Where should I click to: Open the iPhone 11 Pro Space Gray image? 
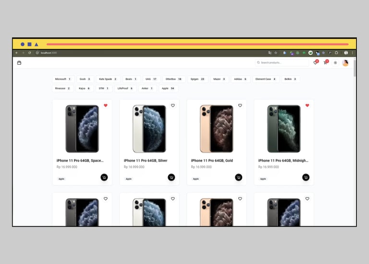(82, 129)
